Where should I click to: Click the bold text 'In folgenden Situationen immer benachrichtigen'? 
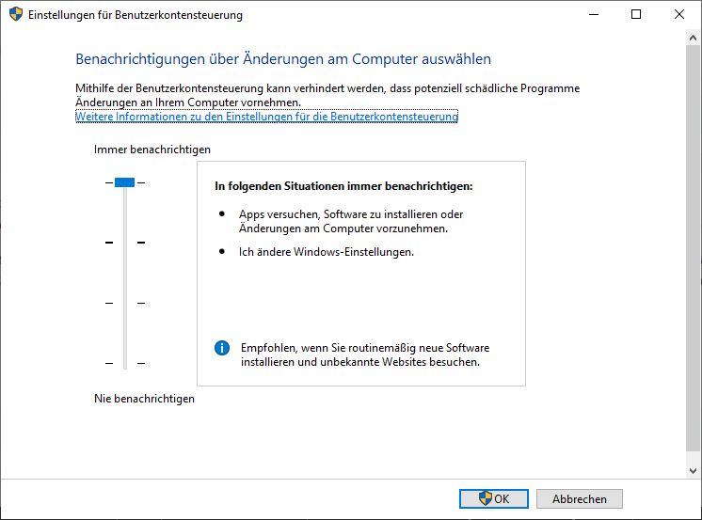click(343, 186)
